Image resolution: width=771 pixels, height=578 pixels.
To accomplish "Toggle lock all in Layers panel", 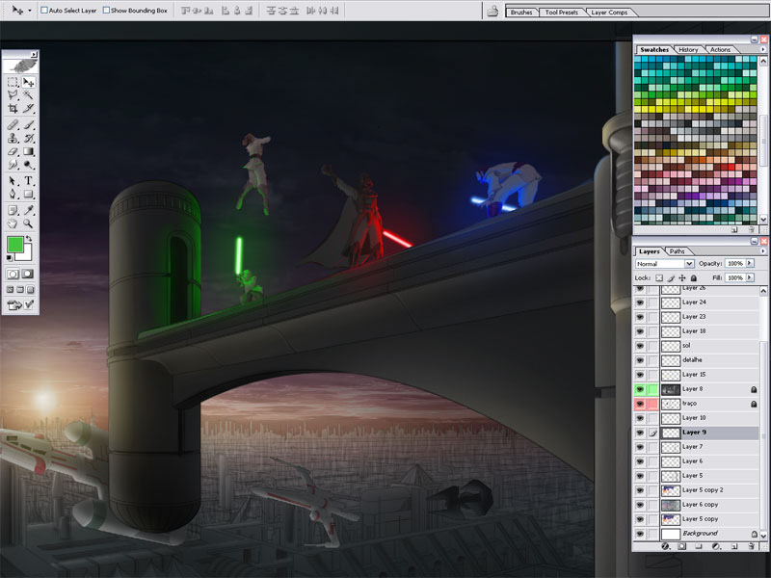I will 694,278.
